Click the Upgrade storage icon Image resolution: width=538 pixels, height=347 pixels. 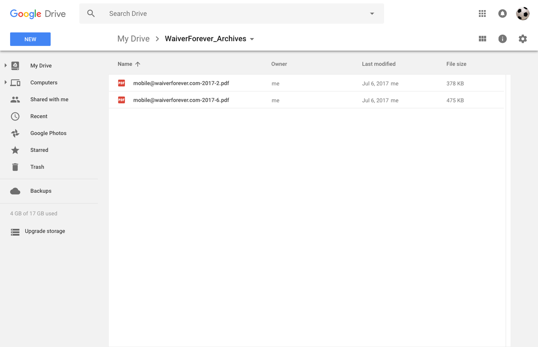[x=15, y=232]
